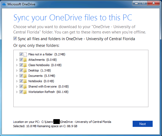Expand the Notebooks folder tree node

pos(17,81)
